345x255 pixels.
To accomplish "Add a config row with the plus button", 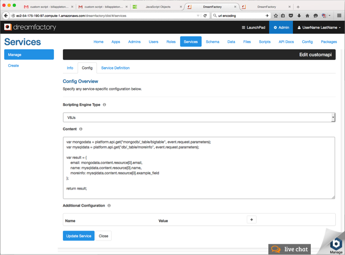I will pos(251,220).
